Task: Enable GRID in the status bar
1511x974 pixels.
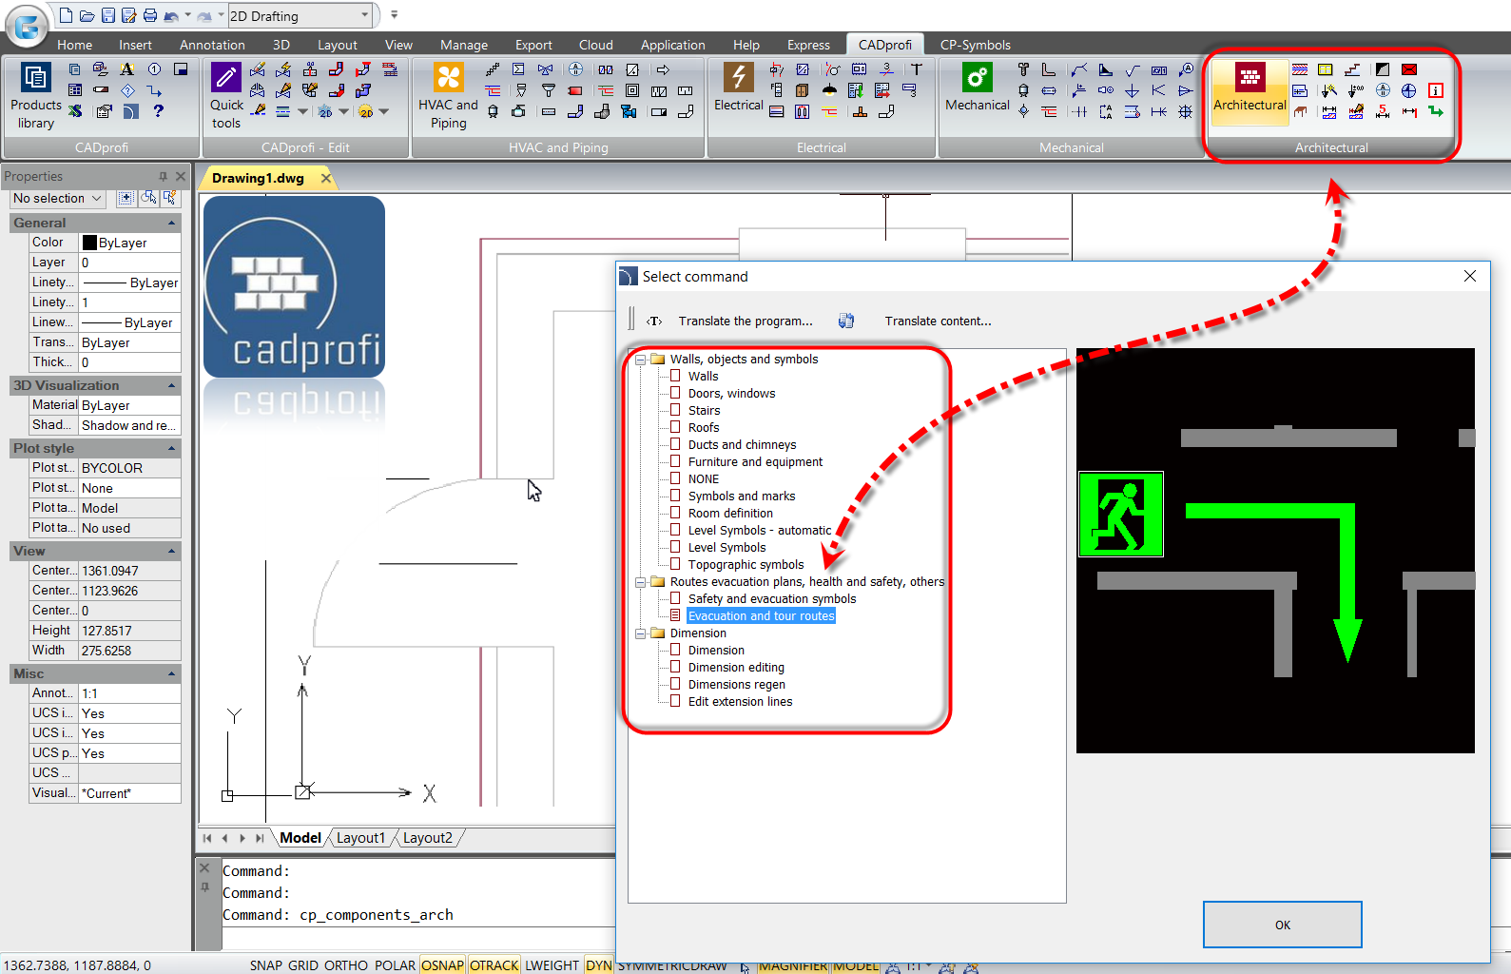Action: point(303,965)
